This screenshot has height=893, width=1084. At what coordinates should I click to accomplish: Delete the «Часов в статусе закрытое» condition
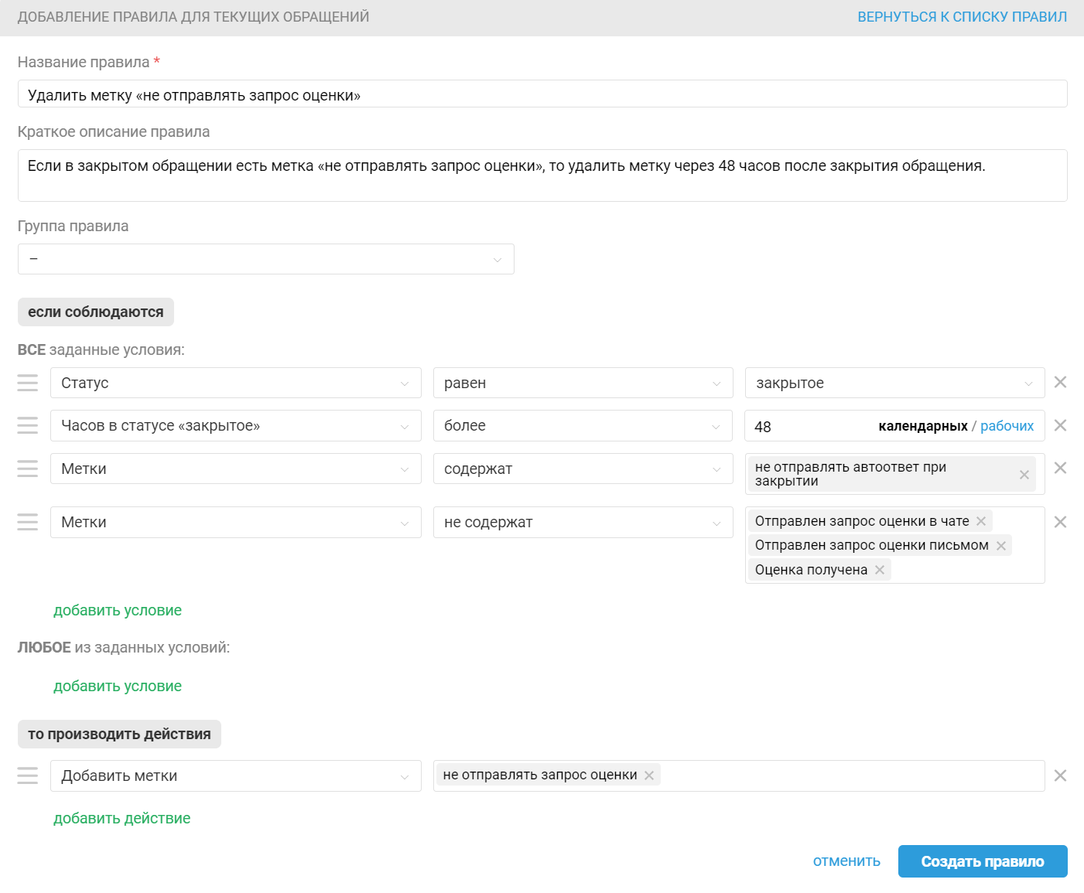pos(1060,425)
